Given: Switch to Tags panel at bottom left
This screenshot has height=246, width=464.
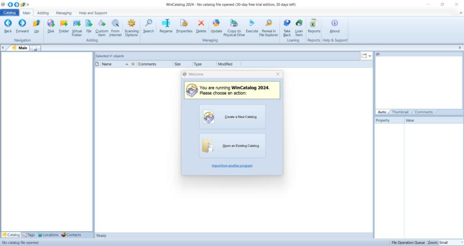Looking at the screenshot, I should pos(29,235).
